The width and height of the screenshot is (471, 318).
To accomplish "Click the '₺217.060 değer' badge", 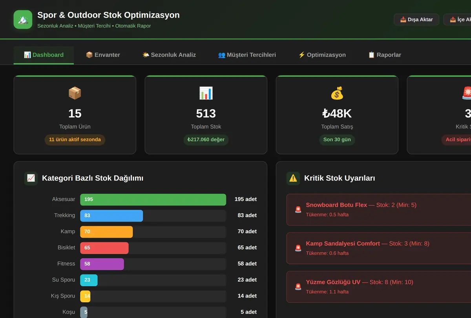I will (206, 140).
